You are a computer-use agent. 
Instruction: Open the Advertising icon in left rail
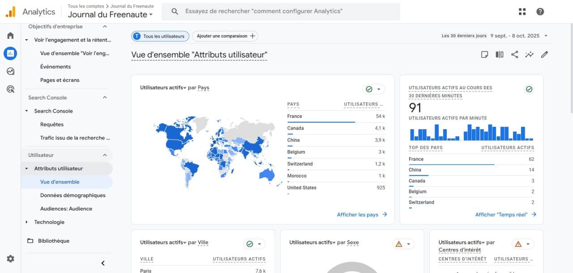coord(10,89)
